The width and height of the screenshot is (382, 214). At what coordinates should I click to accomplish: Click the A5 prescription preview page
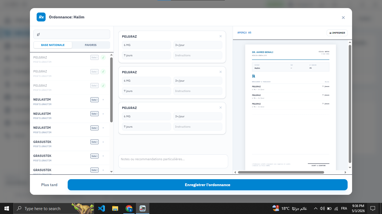click(291, 107)
